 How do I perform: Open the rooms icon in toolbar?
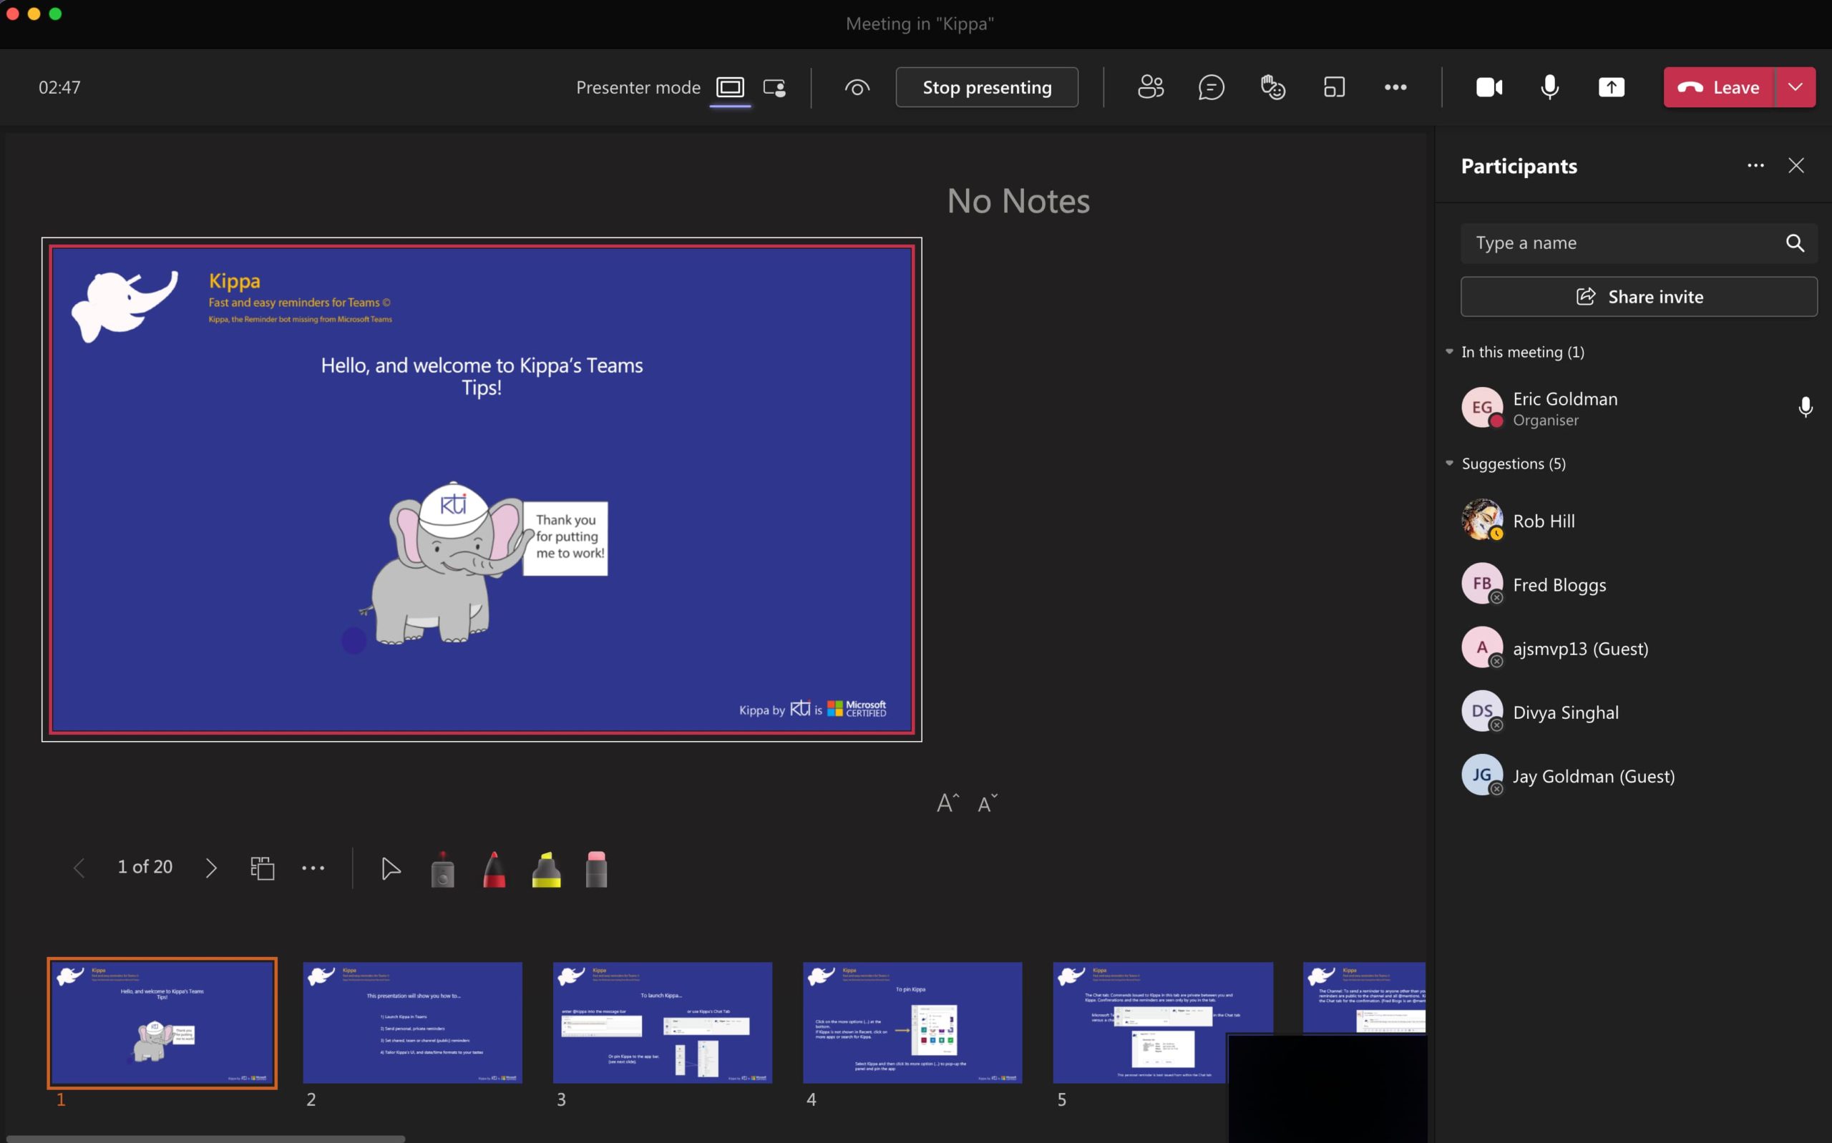[1334, 88]
